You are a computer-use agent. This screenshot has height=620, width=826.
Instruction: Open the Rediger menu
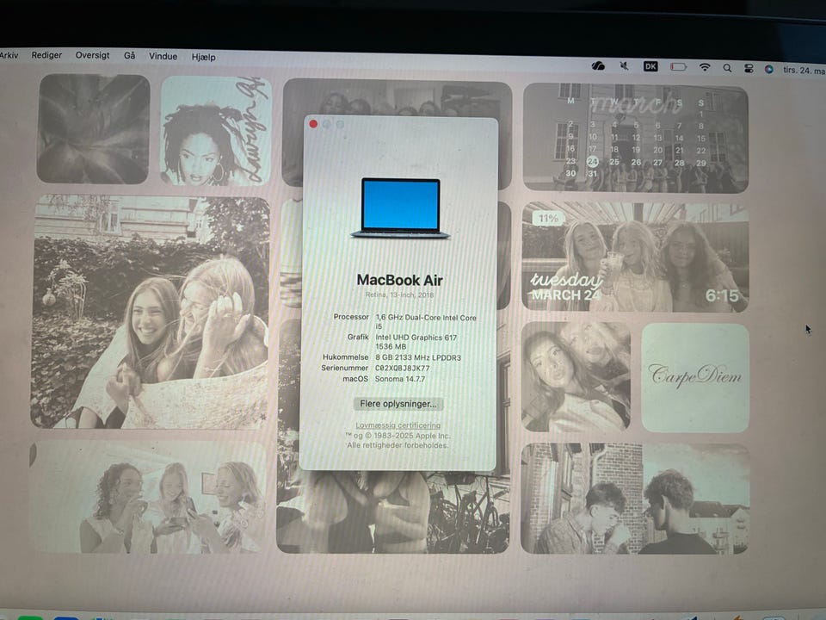pyautogui.click(x=46, y=55)
